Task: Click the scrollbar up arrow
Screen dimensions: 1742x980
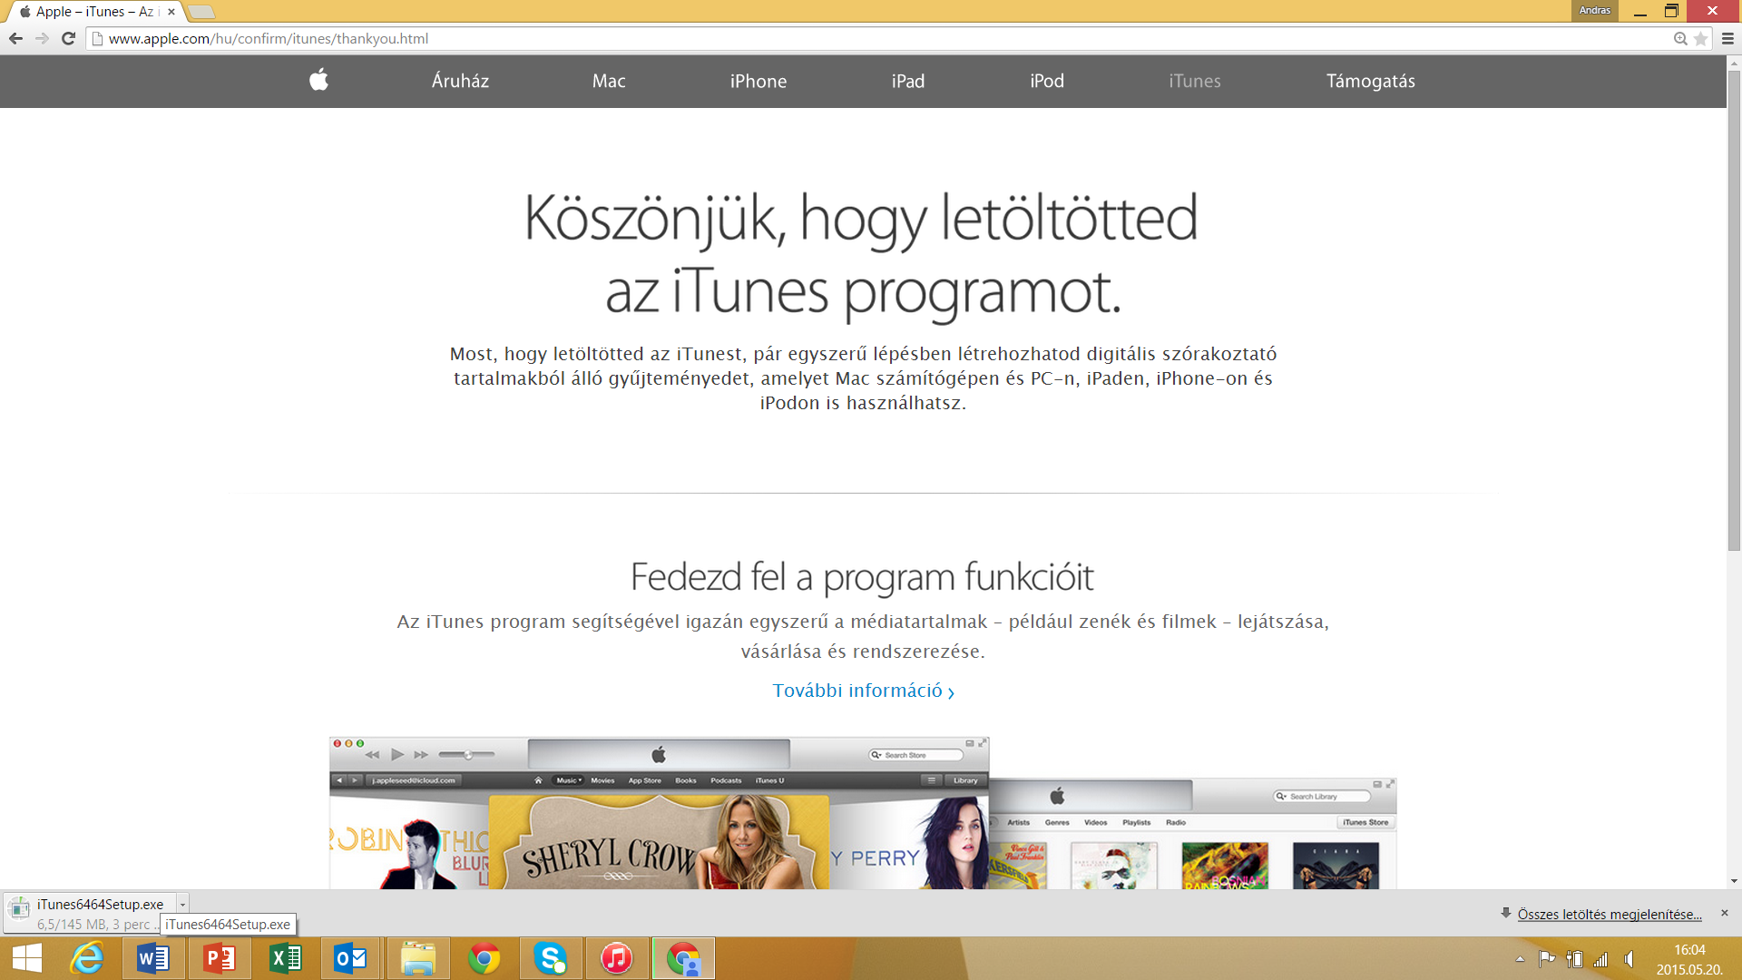Action: pyautogui.click(x=1734, y=64)
